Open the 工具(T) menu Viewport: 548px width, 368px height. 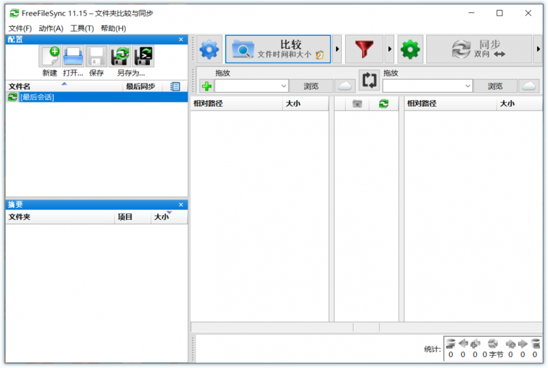pyautogui.click(x=82, y=29)
